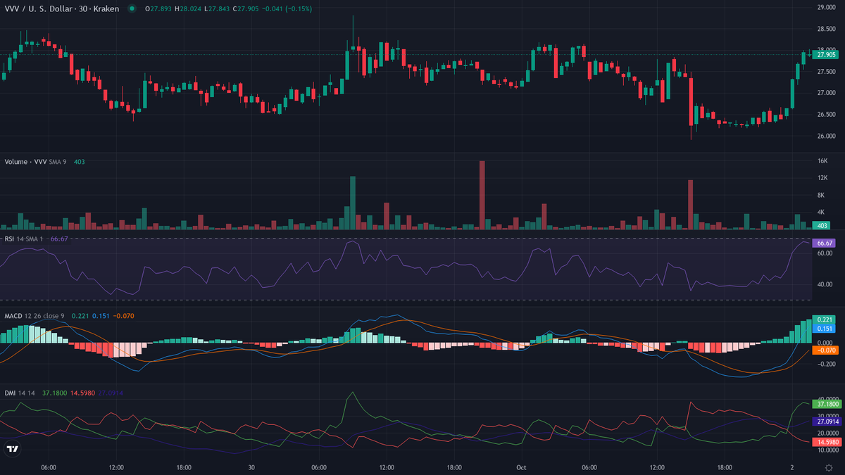Click the 26.000 price axis label

pos(825,136)
